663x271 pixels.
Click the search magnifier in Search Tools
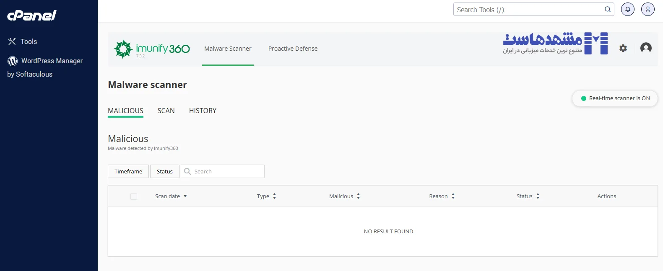607,9
